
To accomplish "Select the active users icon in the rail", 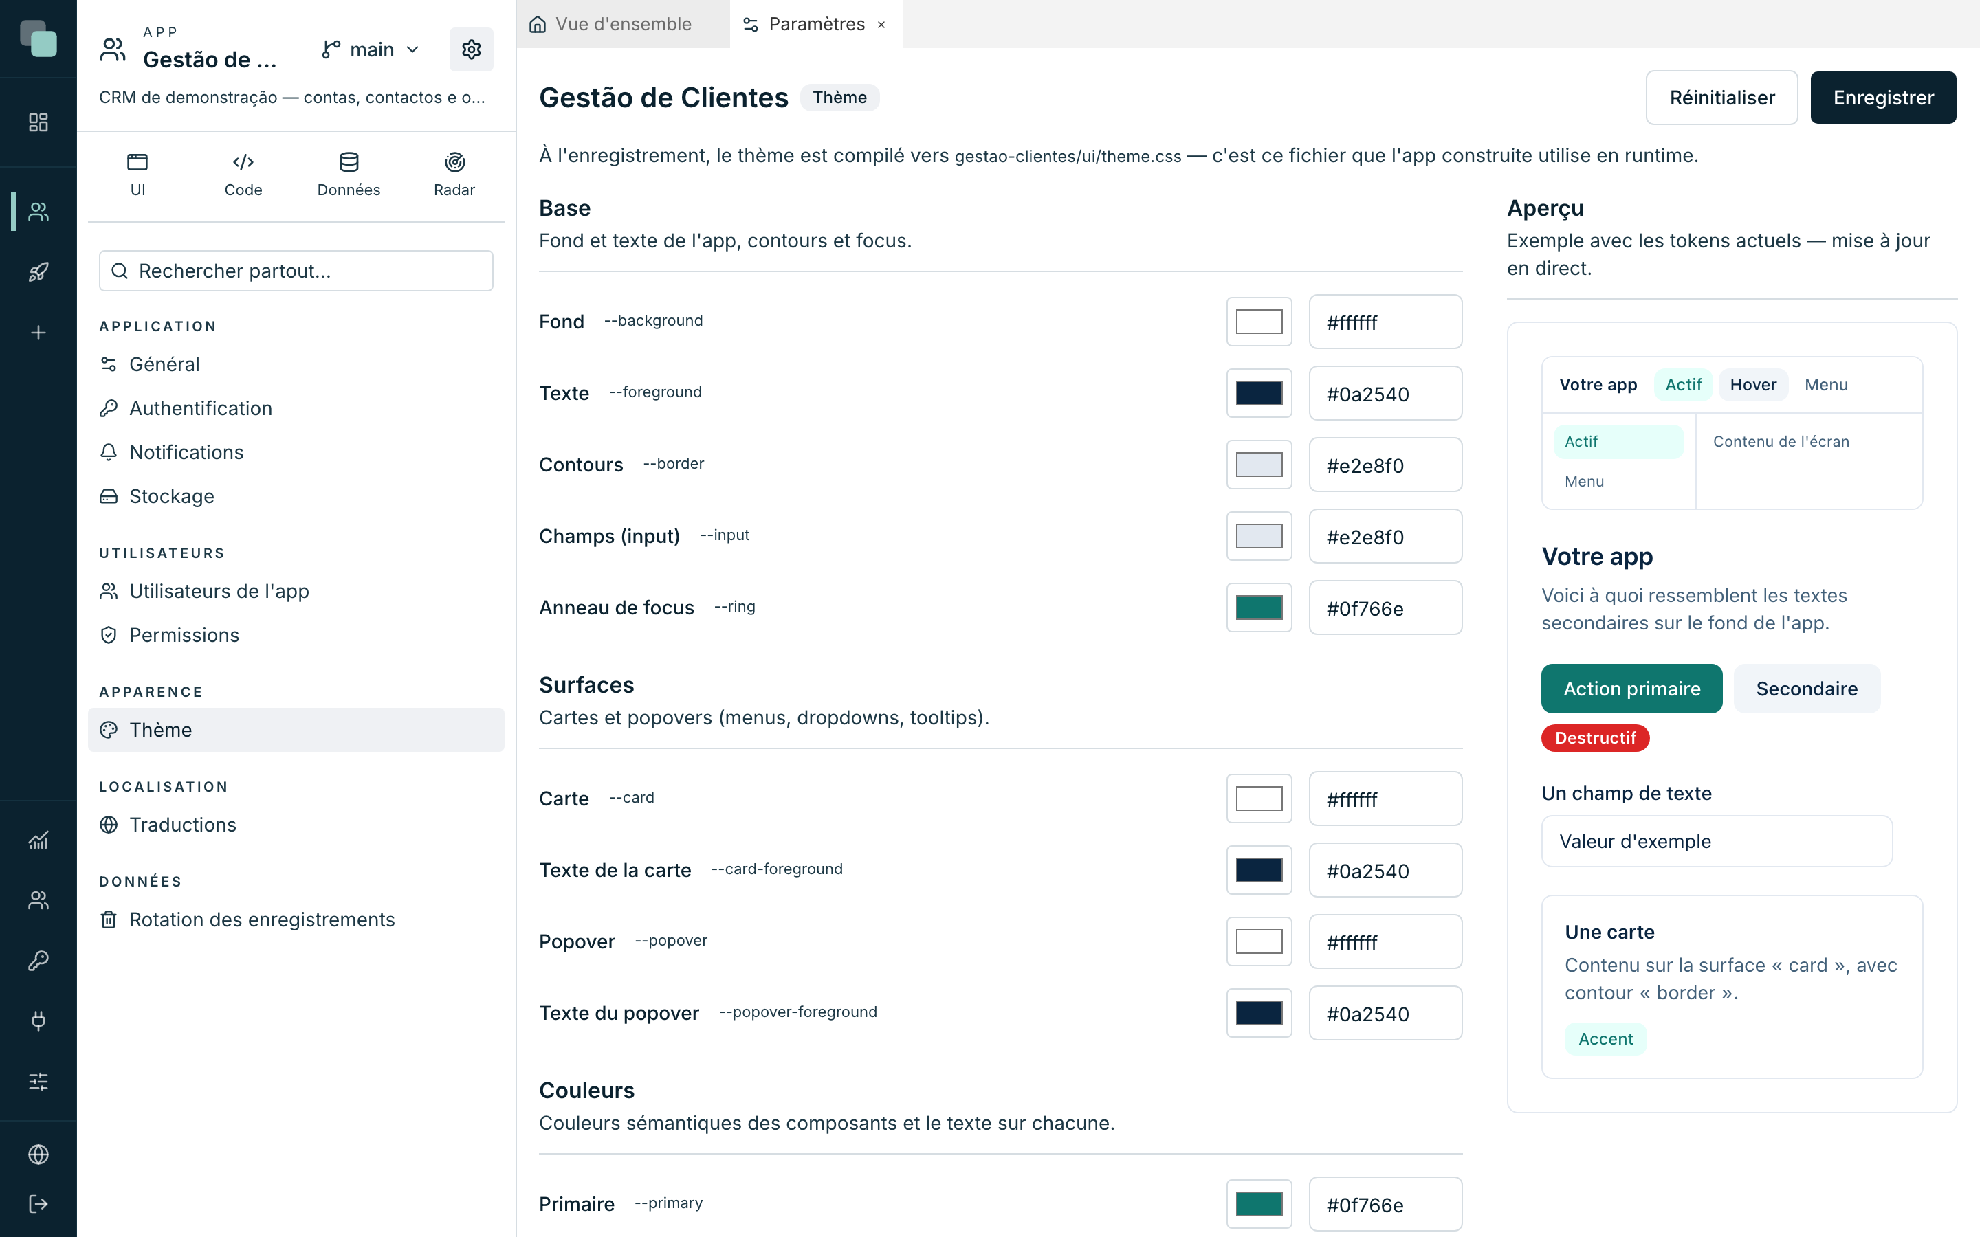I will tap(38, 212).
